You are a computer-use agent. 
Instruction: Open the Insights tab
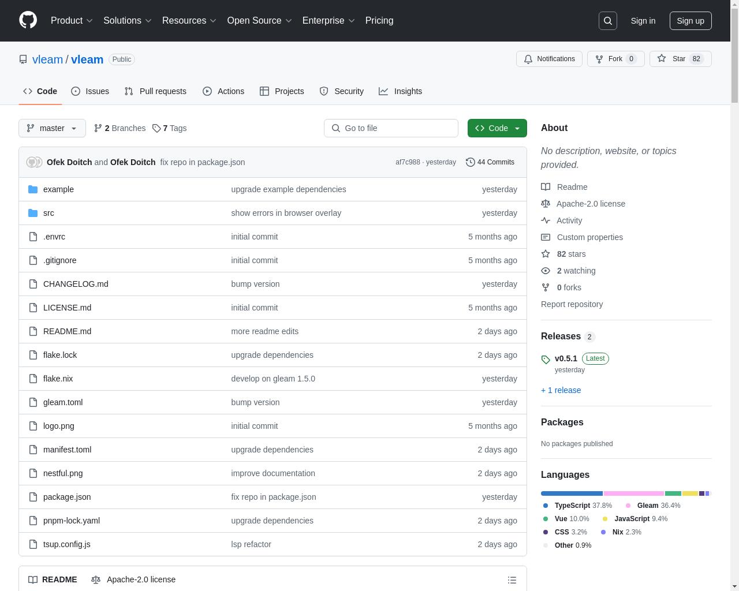click(x=401, y=91)
